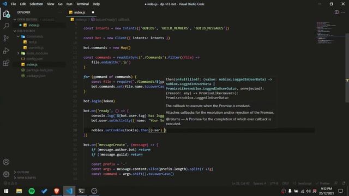Click the notifications bell in status bar
This screenshot has height=196, width=349.
point(344,183)
